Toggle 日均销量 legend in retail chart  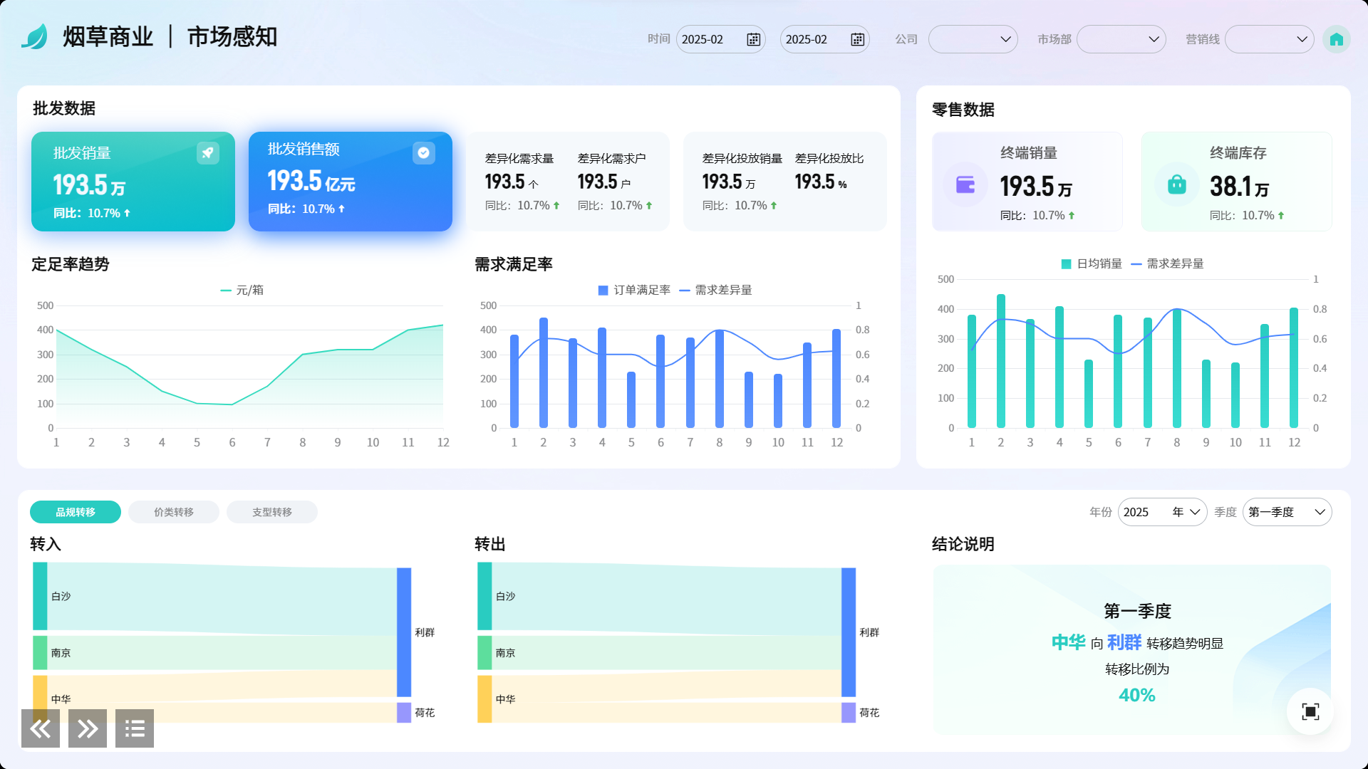(1092, 263)
